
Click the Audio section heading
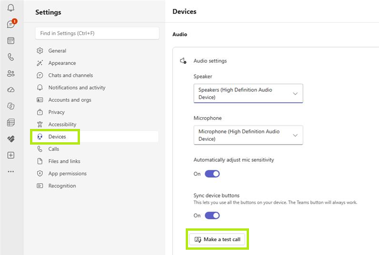click(x=180, y=34)
